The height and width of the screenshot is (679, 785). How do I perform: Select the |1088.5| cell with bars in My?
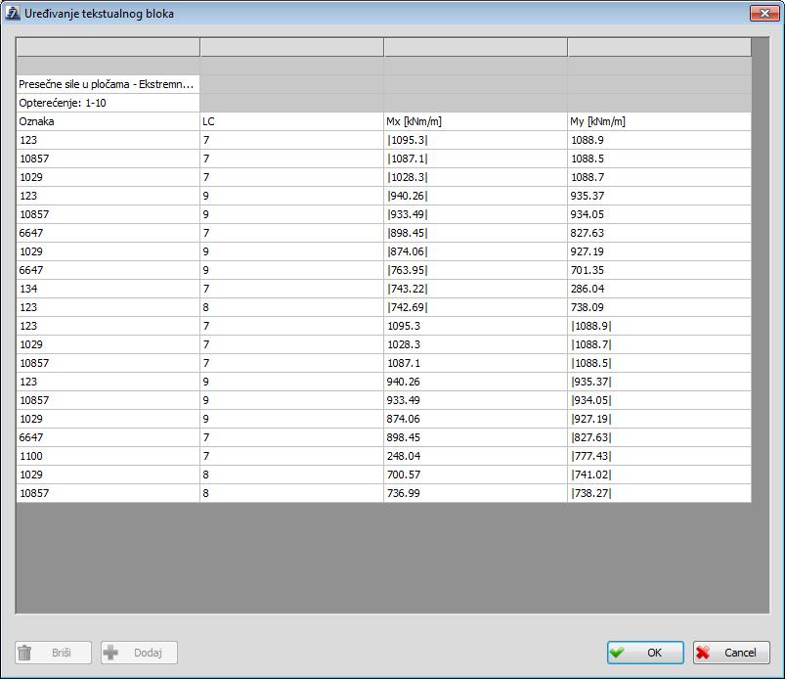click(x=659, y=362)
